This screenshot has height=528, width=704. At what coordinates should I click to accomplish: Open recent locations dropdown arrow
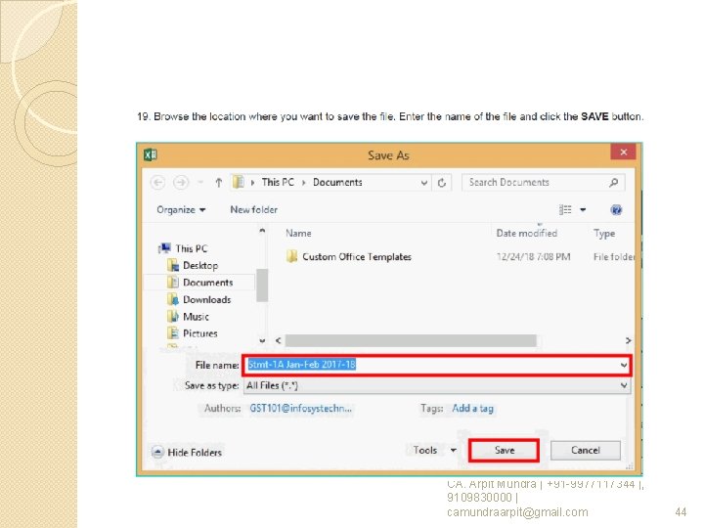point(200,183)
